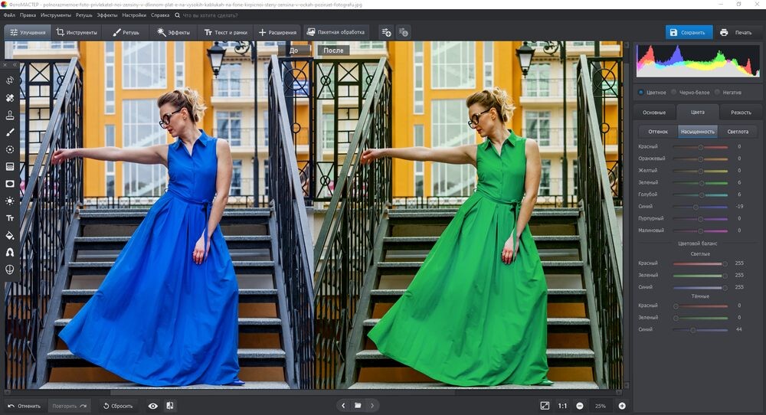Click the search field 'Что вы хотите сделать?'
766x415 pixels.
pos(210,15)
